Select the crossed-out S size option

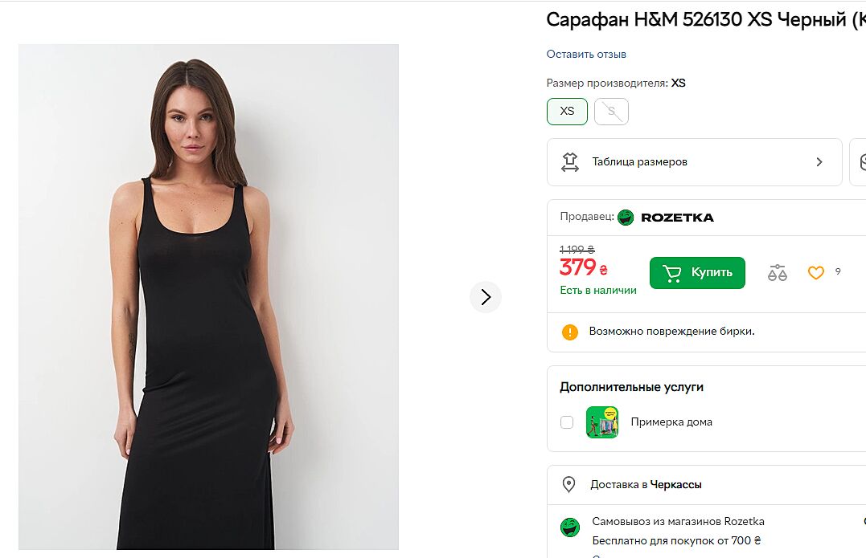[x=611, y=112]
